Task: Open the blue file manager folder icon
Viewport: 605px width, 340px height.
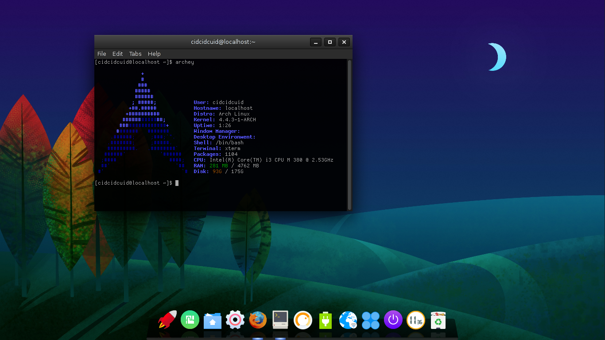Action: click(x=212, y=320)
